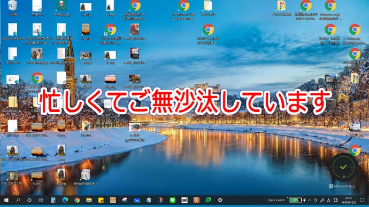Open the BingWallpaper desktop icon
The width and height of the screenshot is (369, 207).
pos(85,177)
